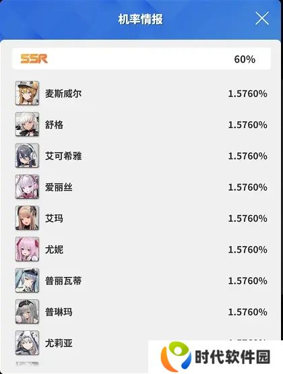Image resolution: width=283 pixels, height=374 pixels.
Task: Tap the 舒格 character avatar
Action: click(27, 124)
